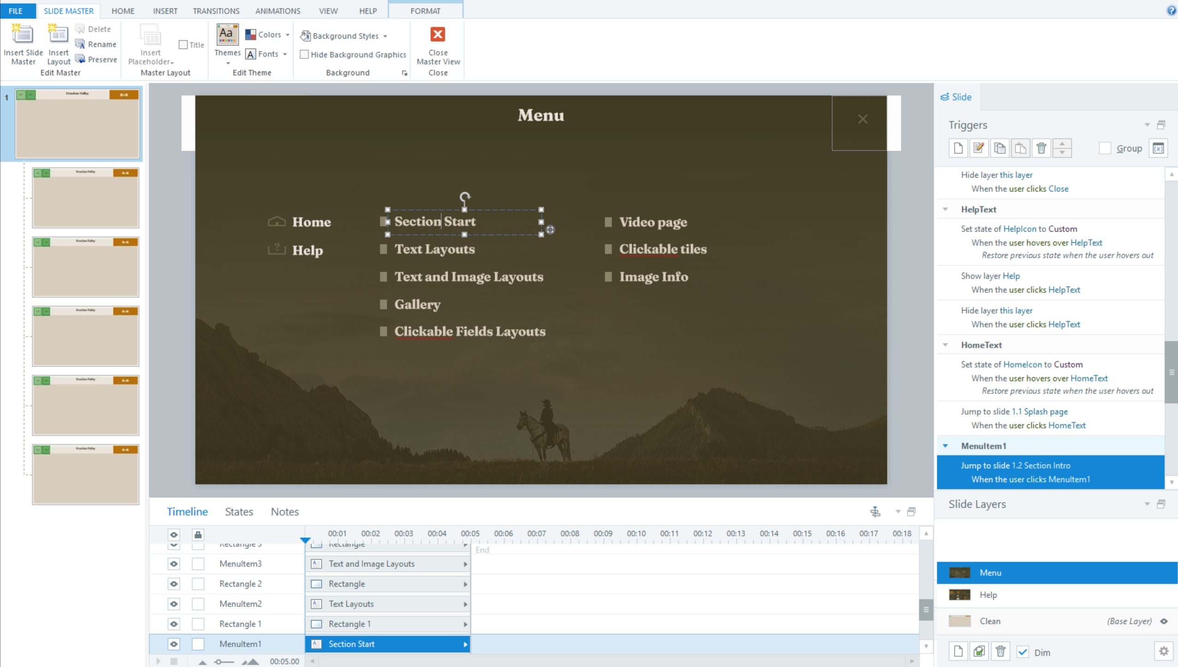The height and width of the screenshot is (667, 1178).
Task: Toggle visibility of MenuItem1 in timeline
Action: point(173,644)
